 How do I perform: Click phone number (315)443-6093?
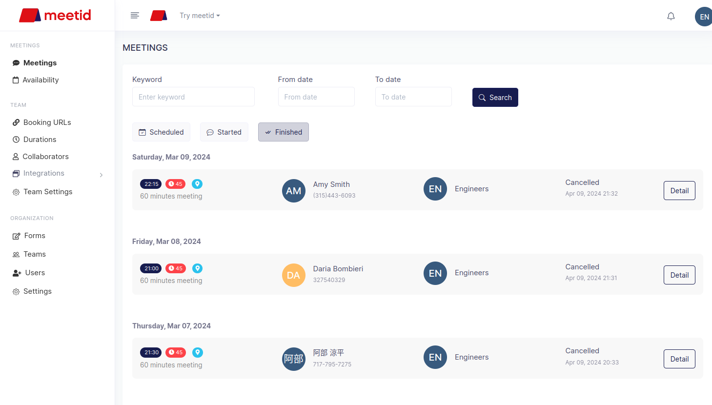[334, 196]
